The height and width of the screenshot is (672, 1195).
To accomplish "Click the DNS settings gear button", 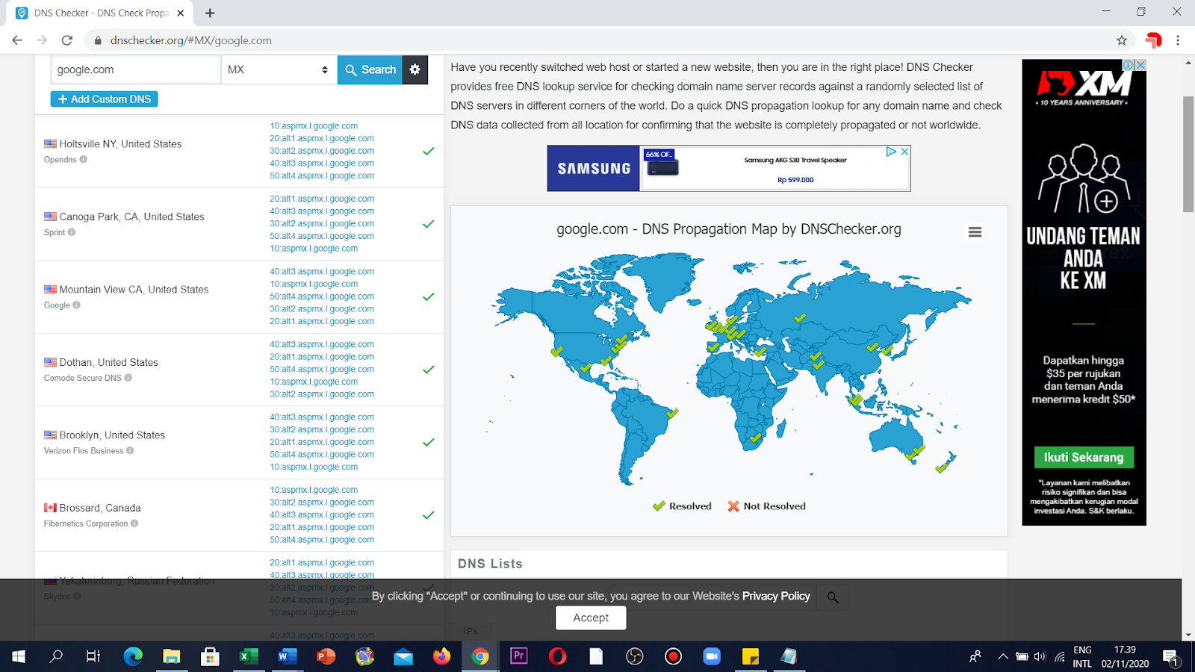I will click(415, 69).
